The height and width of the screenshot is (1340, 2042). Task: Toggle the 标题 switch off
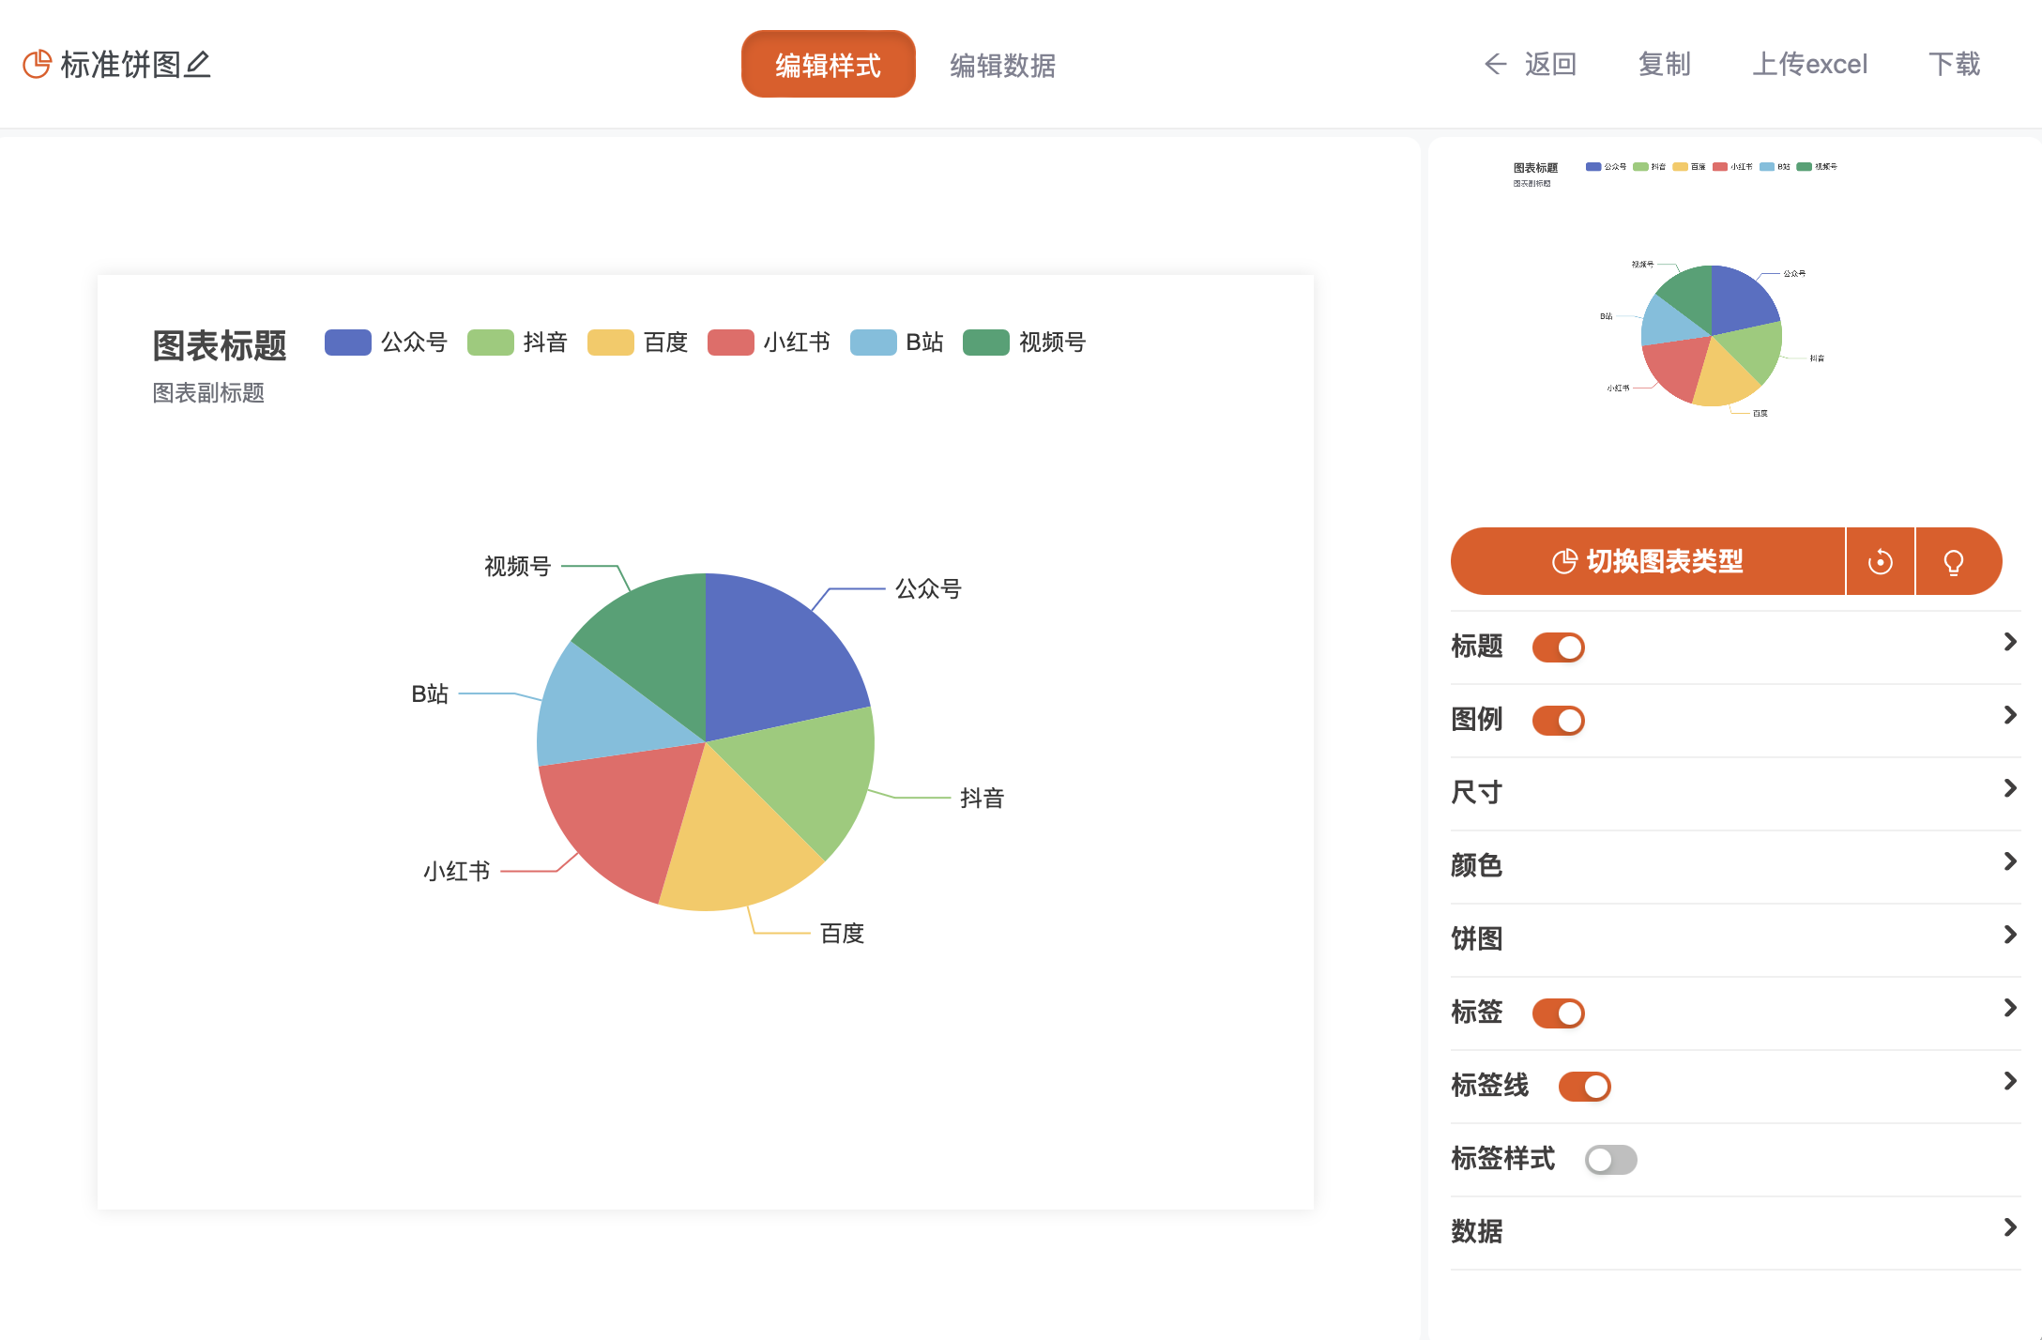pos(1559,647)
